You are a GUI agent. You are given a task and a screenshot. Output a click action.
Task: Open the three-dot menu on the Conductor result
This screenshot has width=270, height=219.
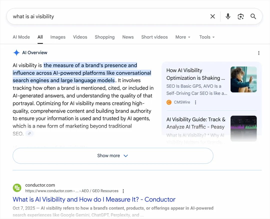(123, 191)
